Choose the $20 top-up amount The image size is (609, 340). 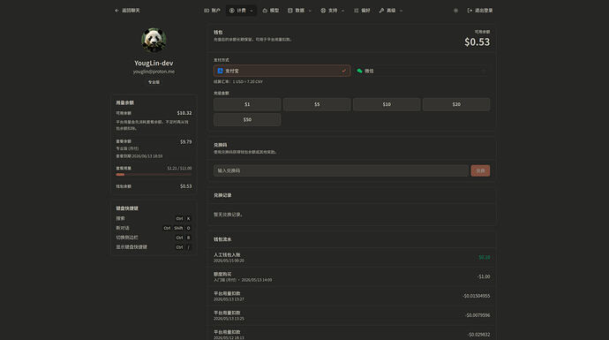[456, 104]
